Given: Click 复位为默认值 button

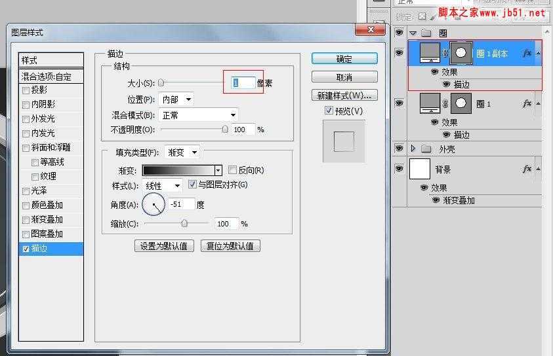Looking at the screenshot, I should pos(230,246).
